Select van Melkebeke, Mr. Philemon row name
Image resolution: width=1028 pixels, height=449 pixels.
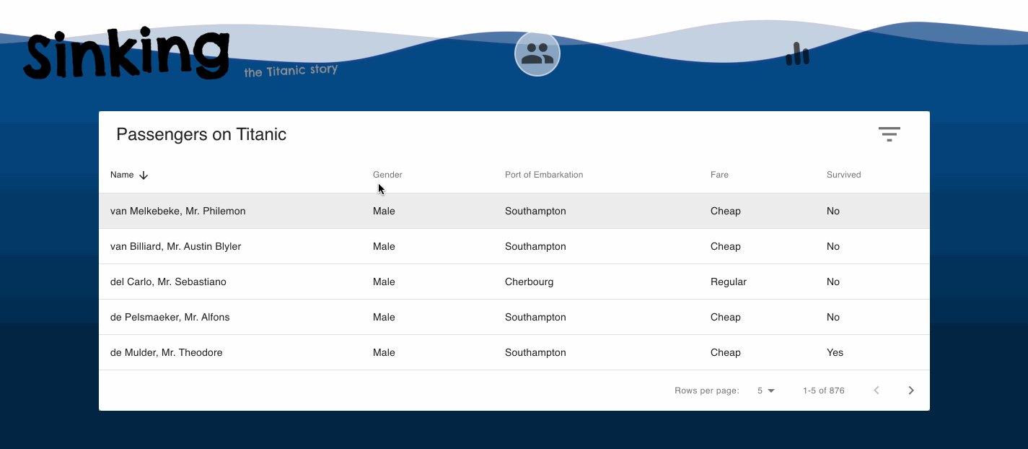tap(178, 211)
